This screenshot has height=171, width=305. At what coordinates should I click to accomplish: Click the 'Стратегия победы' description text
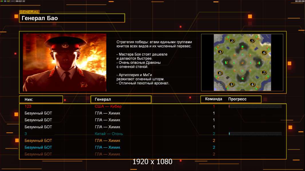(154, 44)
